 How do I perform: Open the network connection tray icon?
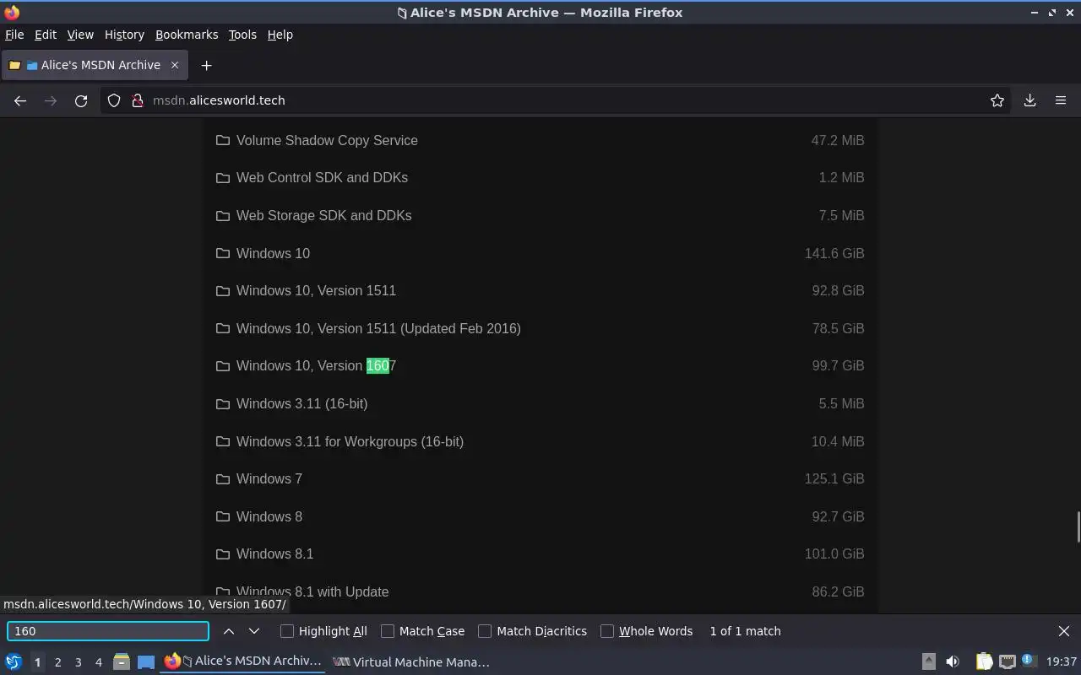click(1007, 661)
